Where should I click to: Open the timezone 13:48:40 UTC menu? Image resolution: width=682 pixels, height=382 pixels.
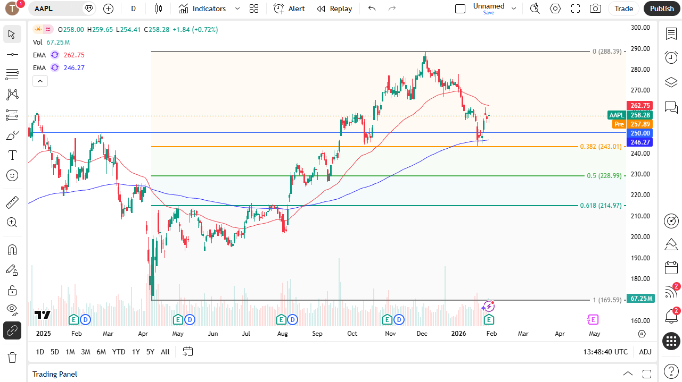pos(605,352)
